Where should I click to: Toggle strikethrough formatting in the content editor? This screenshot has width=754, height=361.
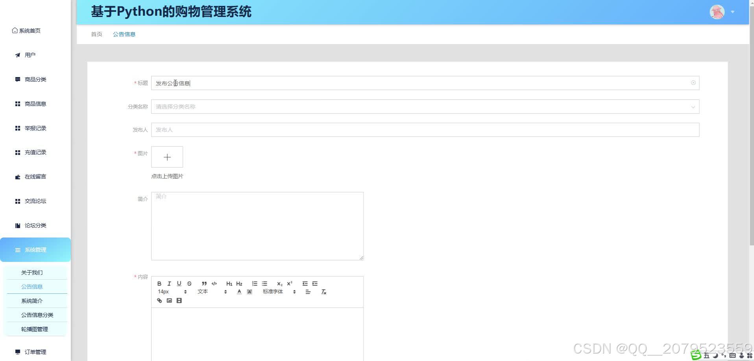click(x=189, y=284)
